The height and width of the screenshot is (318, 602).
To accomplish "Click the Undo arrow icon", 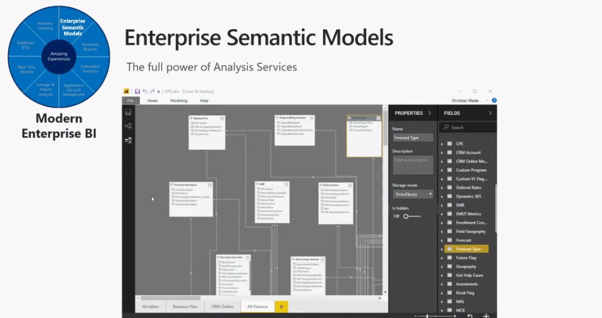I will (x=145, y=91).
